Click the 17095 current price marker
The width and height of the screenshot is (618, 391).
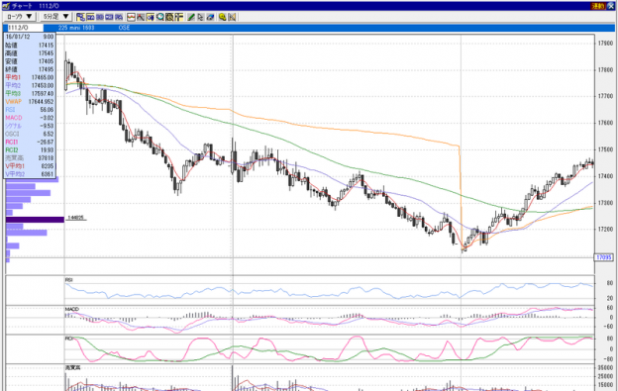pos(603,257)
